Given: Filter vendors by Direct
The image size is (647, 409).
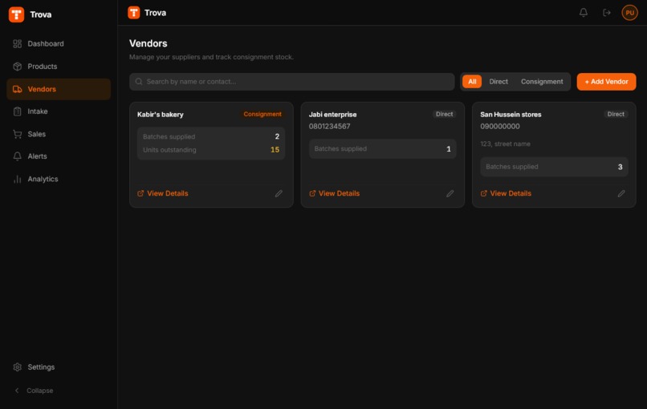Looking at the screenshot, I should point(498,82).
